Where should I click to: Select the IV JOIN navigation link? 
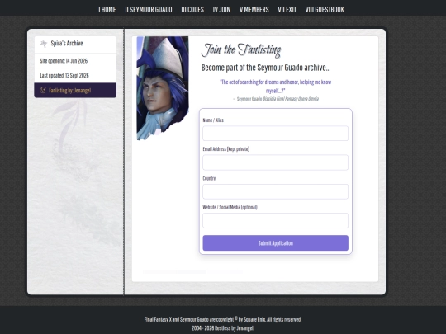[x=221, y=10]
